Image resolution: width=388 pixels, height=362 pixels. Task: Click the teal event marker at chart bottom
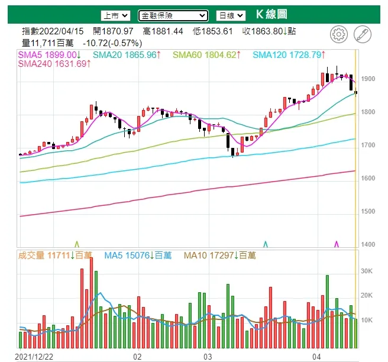pos(266,244)
